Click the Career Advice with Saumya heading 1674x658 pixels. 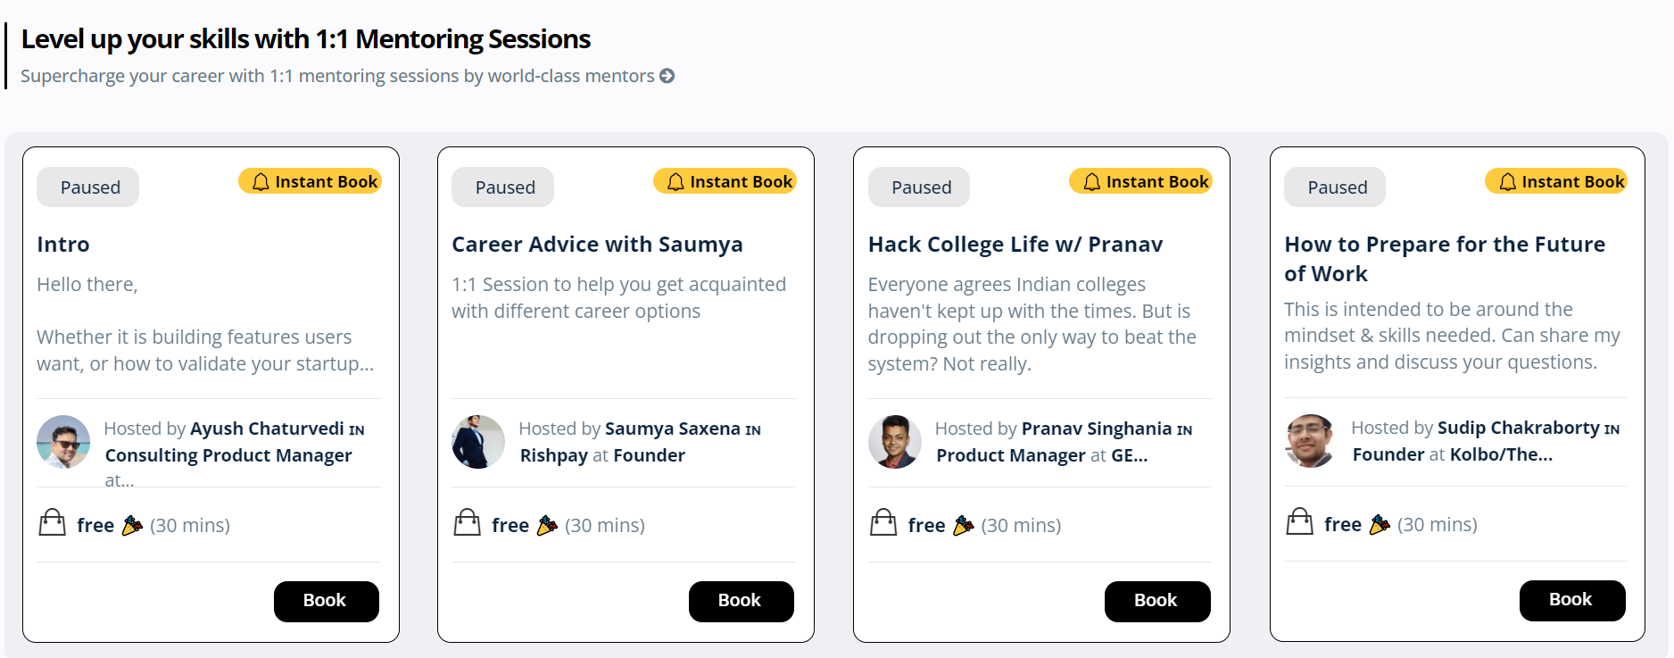pyautogui.click(x=597, y=245)
